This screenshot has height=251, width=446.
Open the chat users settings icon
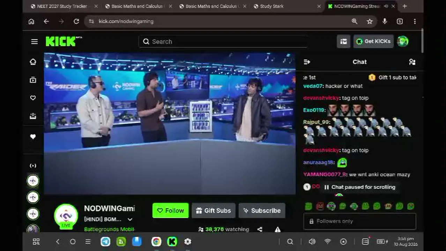tap(412, 62)
